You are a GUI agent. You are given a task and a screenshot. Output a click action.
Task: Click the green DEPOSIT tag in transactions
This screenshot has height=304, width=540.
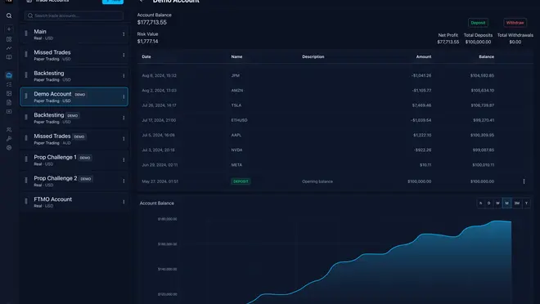pyautogui.click(x=241, y=181)
